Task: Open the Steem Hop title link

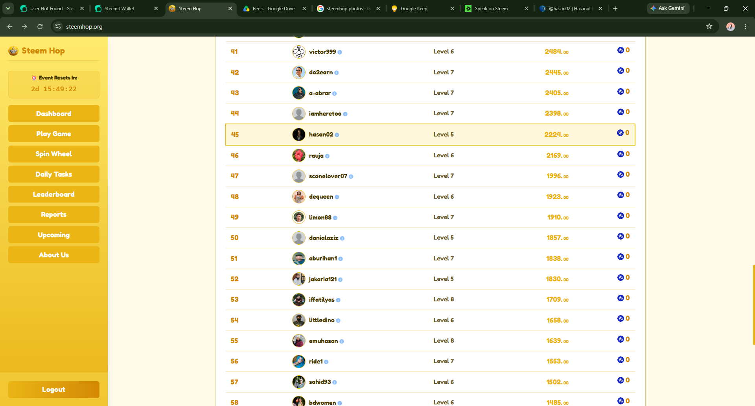Action: click(x=43, y=51)
